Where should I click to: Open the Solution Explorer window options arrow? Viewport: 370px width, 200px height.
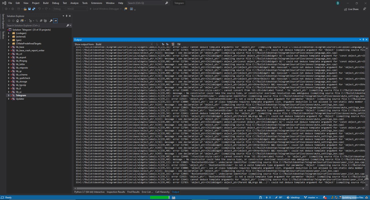click(x=63, y=16)
